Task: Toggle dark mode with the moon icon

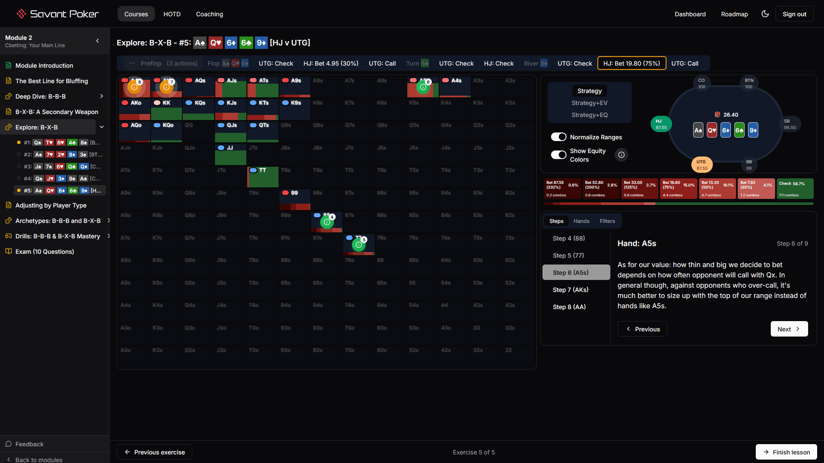Action: [765, 14]
